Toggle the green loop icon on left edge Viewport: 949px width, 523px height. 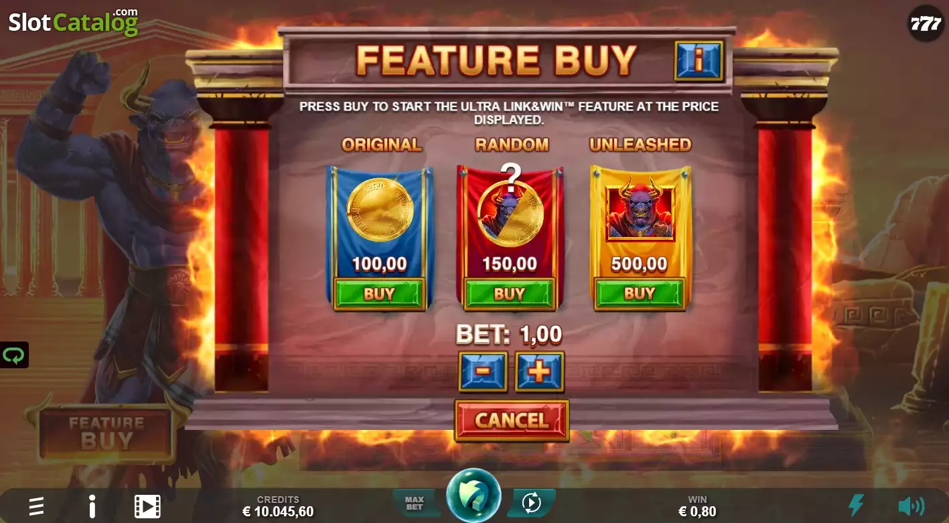[13, 355]
